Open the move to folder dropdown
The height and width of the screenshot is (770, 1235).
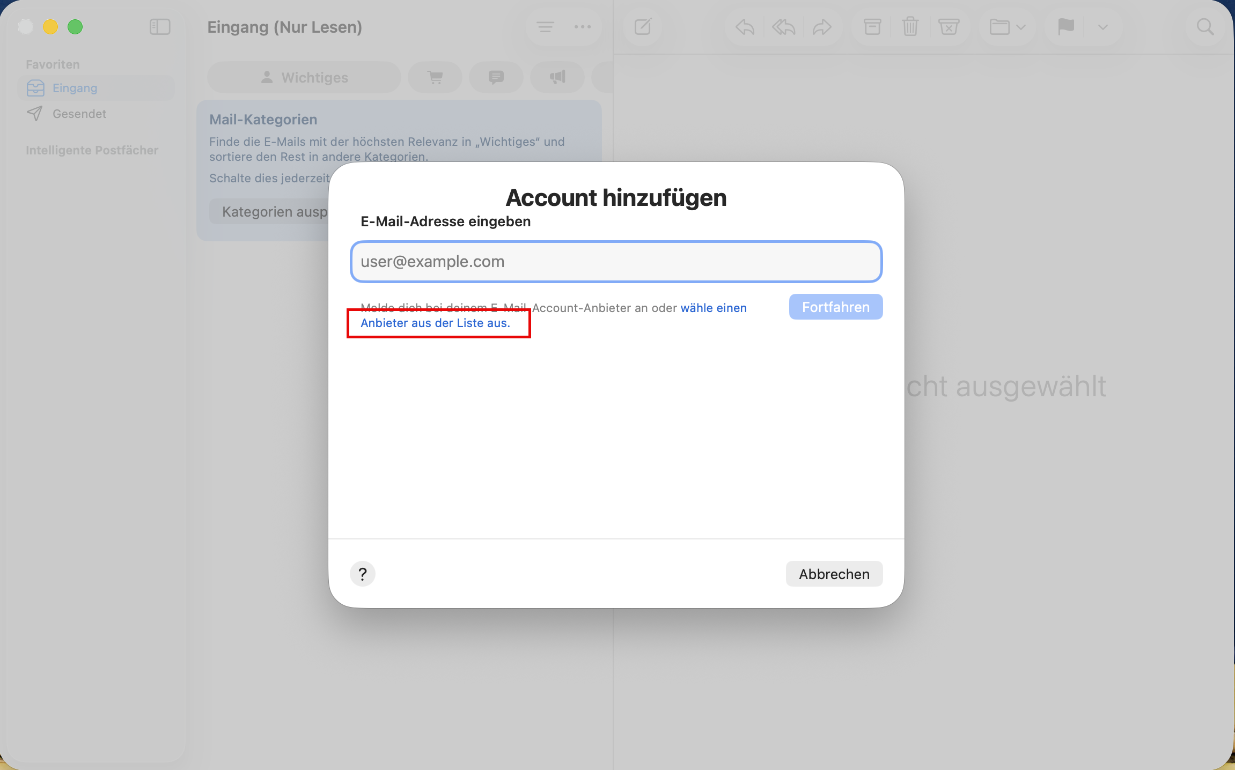click(x=1007, y=27)
